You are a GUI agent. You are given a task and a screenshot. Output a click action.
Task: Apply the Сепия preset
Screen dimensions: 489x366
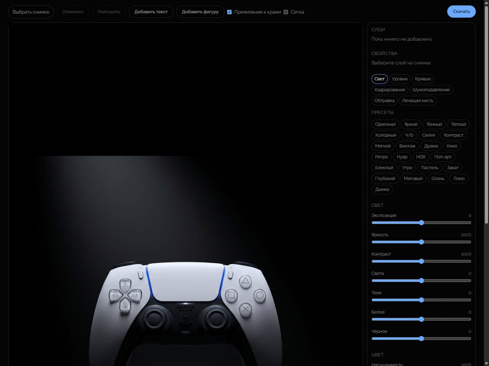(429, 135)
